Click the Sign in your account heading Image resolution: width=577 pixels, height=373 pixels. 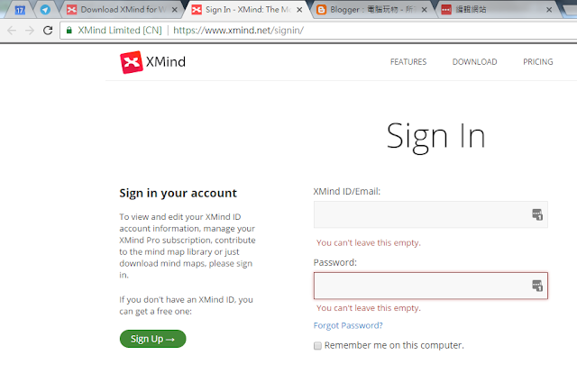click(x=179, y=193)
